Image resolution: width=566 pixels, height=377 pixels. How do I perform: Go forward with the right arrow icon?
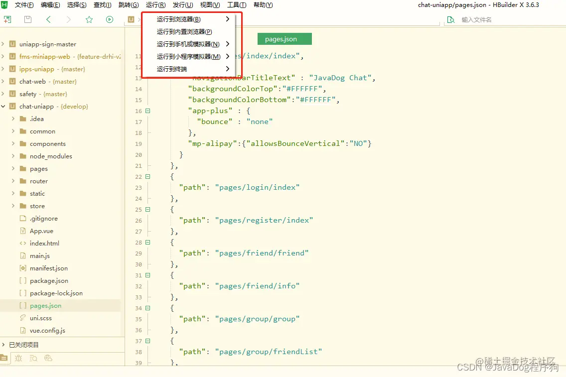point(69,19)
